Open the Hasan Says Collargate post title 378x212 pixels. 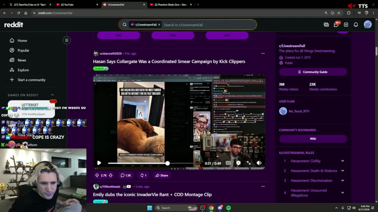169,62
